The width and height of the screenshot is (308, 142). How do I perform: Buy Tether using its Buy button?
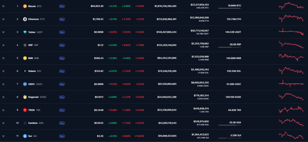point(62,32)
